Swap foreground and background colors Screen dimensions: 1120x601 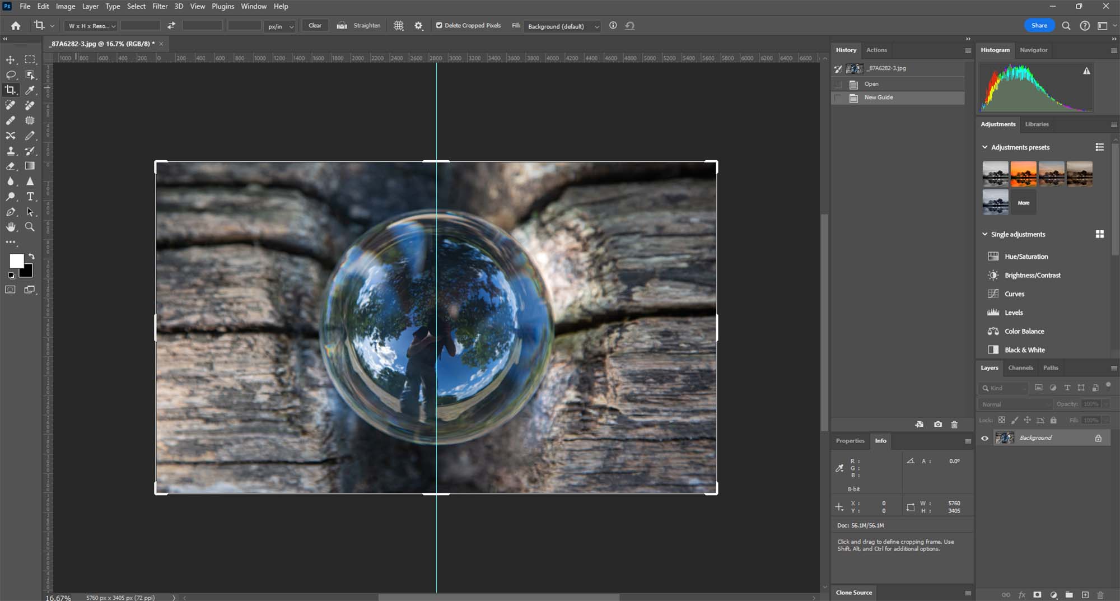pos(31,257)
